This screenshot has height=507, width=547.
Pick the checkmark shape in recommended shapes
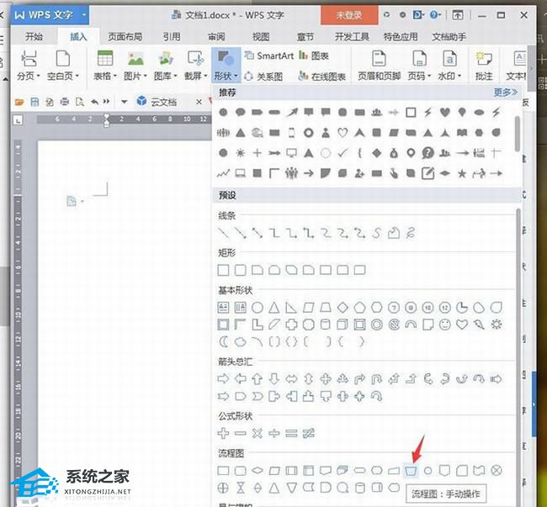pyautogui.click(x=343, y=153)
